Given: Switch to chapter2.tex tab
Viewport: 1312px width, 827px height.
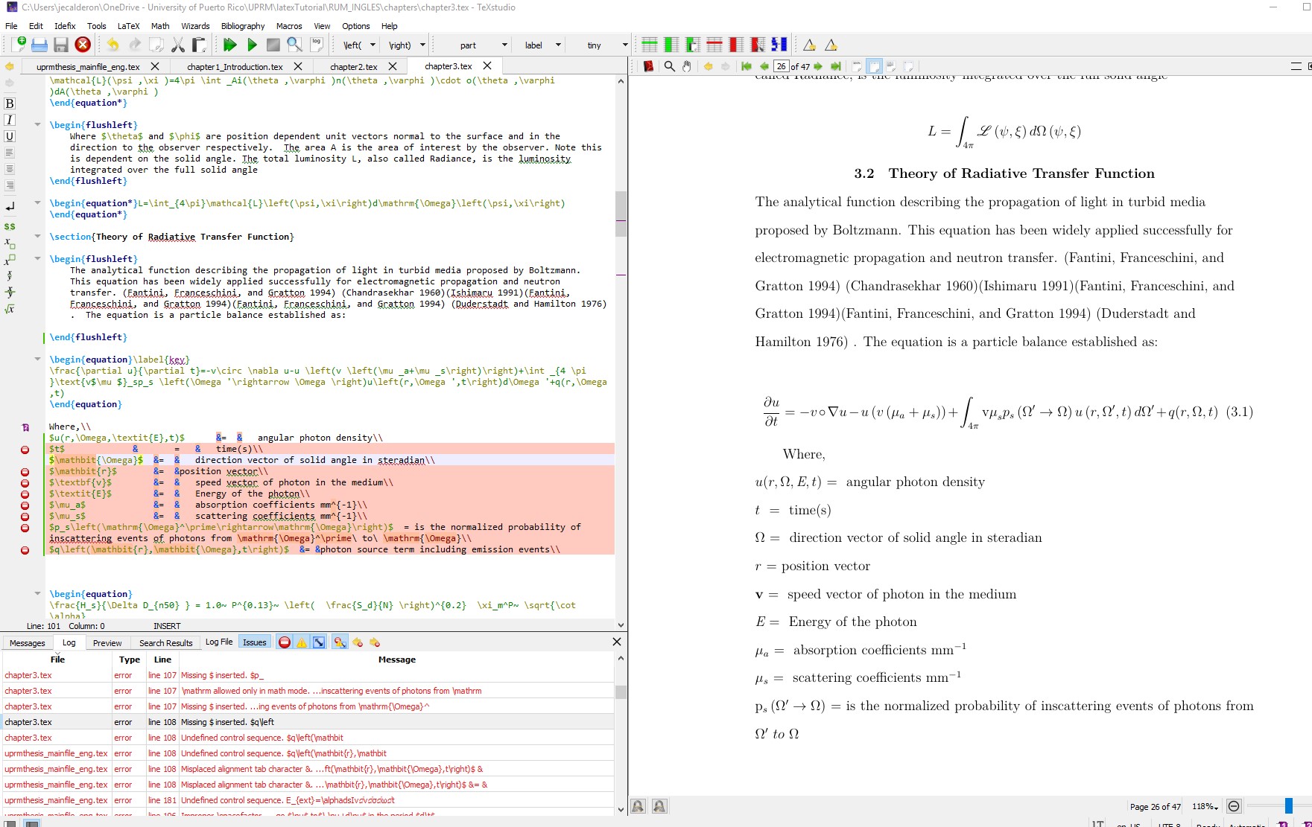Looking at the screenshot, I should 354,66.
